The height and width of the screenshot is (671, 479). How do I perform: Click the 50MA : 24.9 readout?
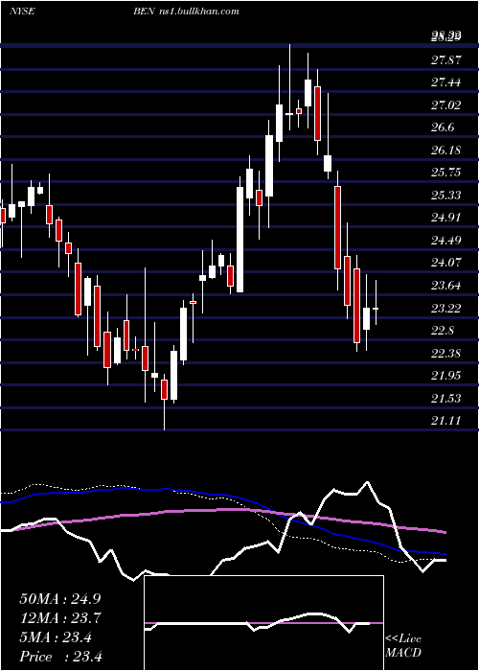[60, 599]
